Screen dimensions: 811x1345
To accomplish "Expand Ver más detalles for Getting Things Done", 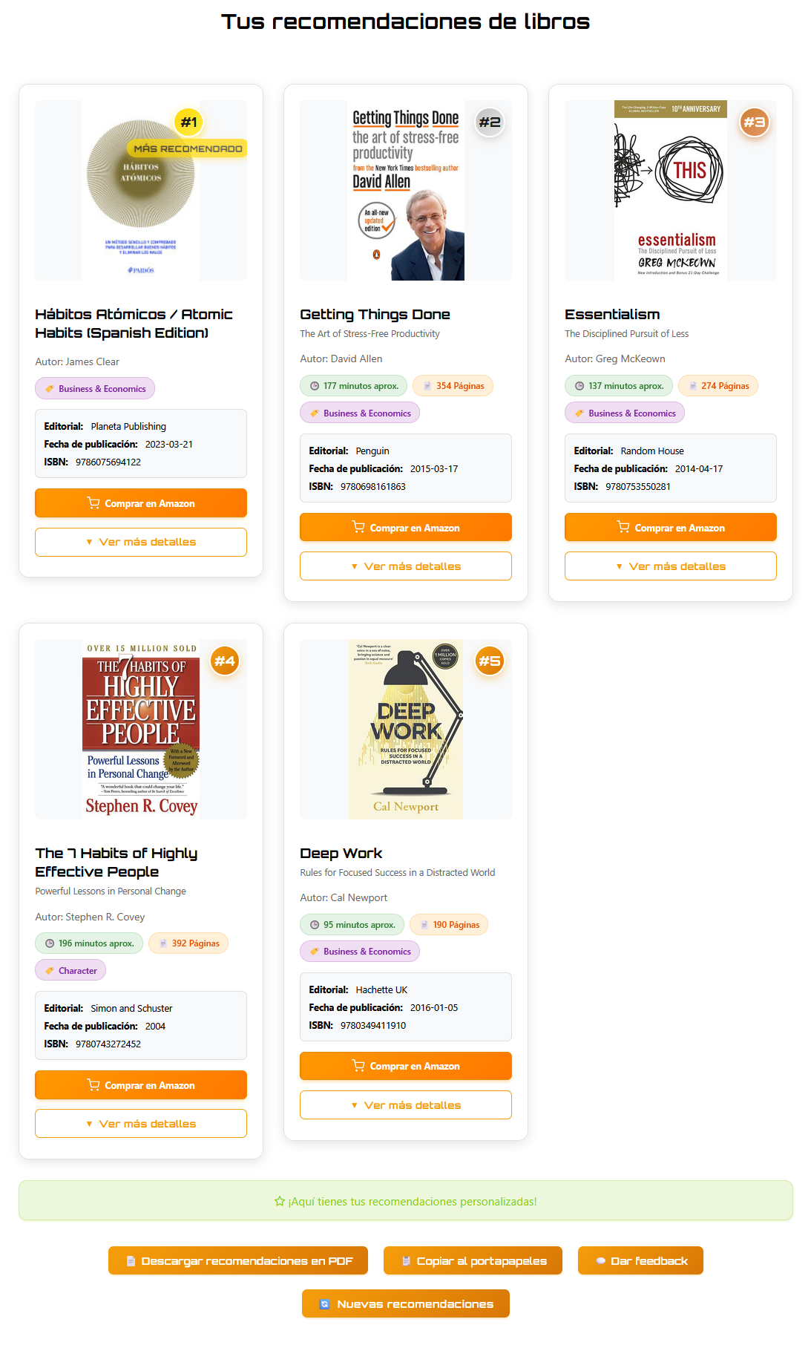I will (405, 566).
